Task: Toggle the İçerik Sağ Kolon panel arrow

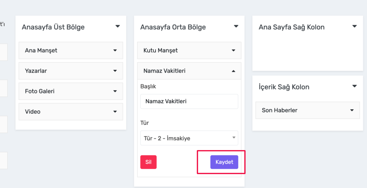Action: (x=354, y=86)
